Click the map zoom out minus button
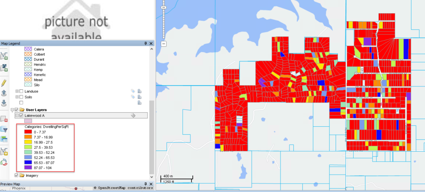The image size is (425, 192). pos(164,44)
